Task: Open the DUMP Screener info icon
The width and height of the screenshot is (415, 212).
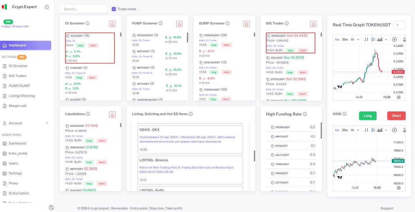Action: [228, 23]
